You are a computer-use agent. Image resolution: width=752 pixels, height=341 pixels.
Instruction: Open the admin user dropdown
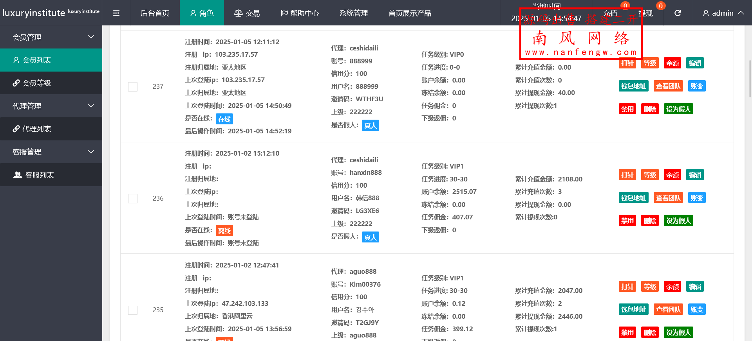(x=723, y=13)
